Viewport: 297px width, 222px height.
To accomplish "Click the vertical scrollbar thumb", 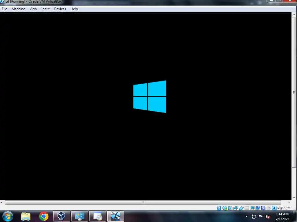I will tap(294, 92).
